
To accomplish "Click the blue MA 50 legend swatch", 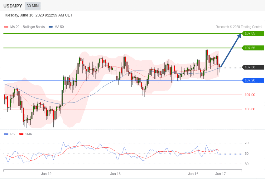I will (x=51, y=27).
